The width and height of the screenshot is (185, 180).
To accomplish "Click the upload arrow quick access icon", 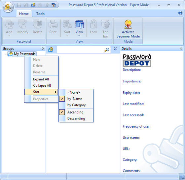I will [x=33, y=5].
